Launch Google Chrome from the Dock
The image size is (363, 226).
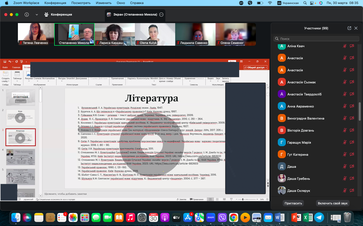234,217
